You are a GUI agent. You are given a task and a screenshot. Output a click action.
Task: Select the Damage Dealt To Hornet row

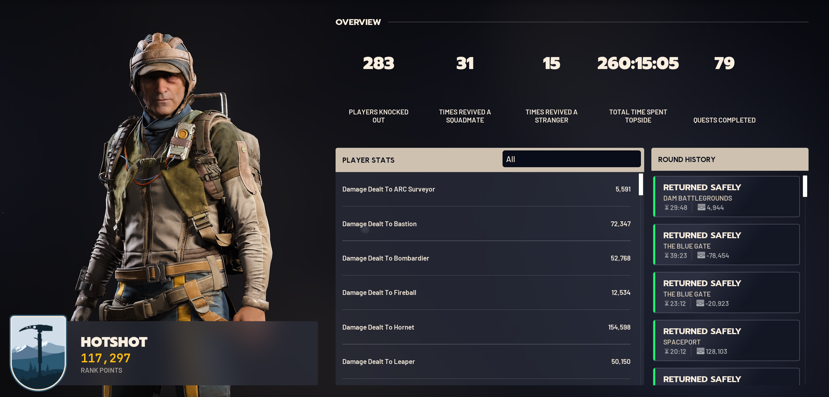coord(486,327)
